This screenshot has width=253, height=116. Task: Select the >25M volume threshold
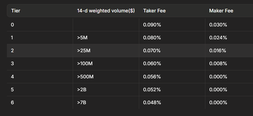point(84,51)
